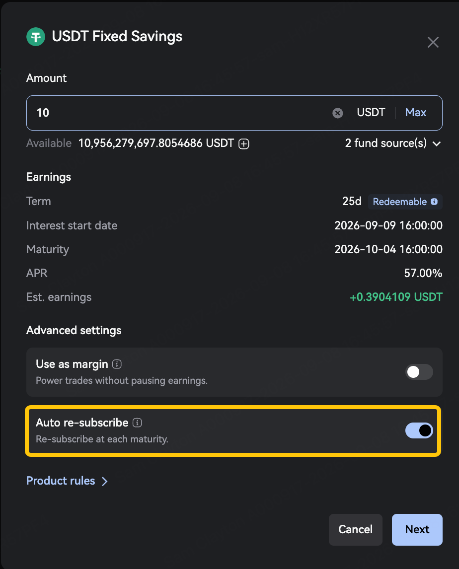Click the Interest start date 2026-09-09 16:00:00
459x569 pixels.
388,225
